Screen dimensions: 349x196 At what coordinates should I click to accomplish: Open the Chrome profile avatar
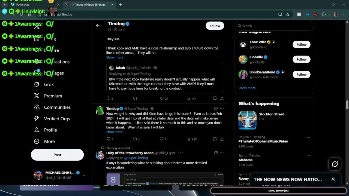pyautogui.click(x=336, y=14)
